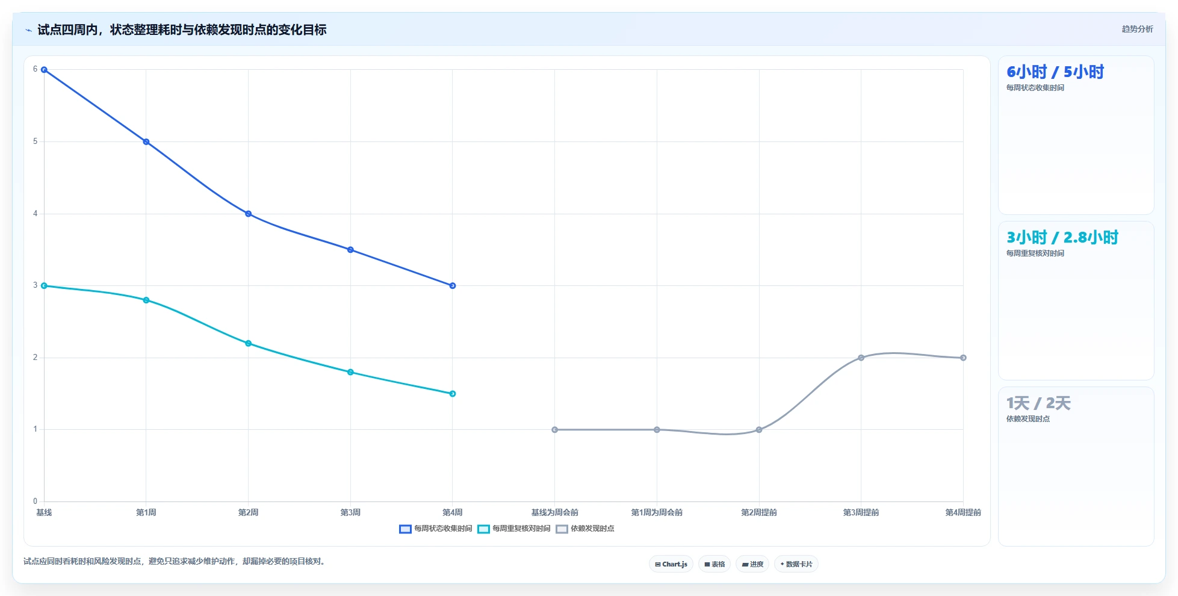Click the teal line point at 第4周
Screen dimensions: 1178x596
pyautogui.click(x=453, y=394)
